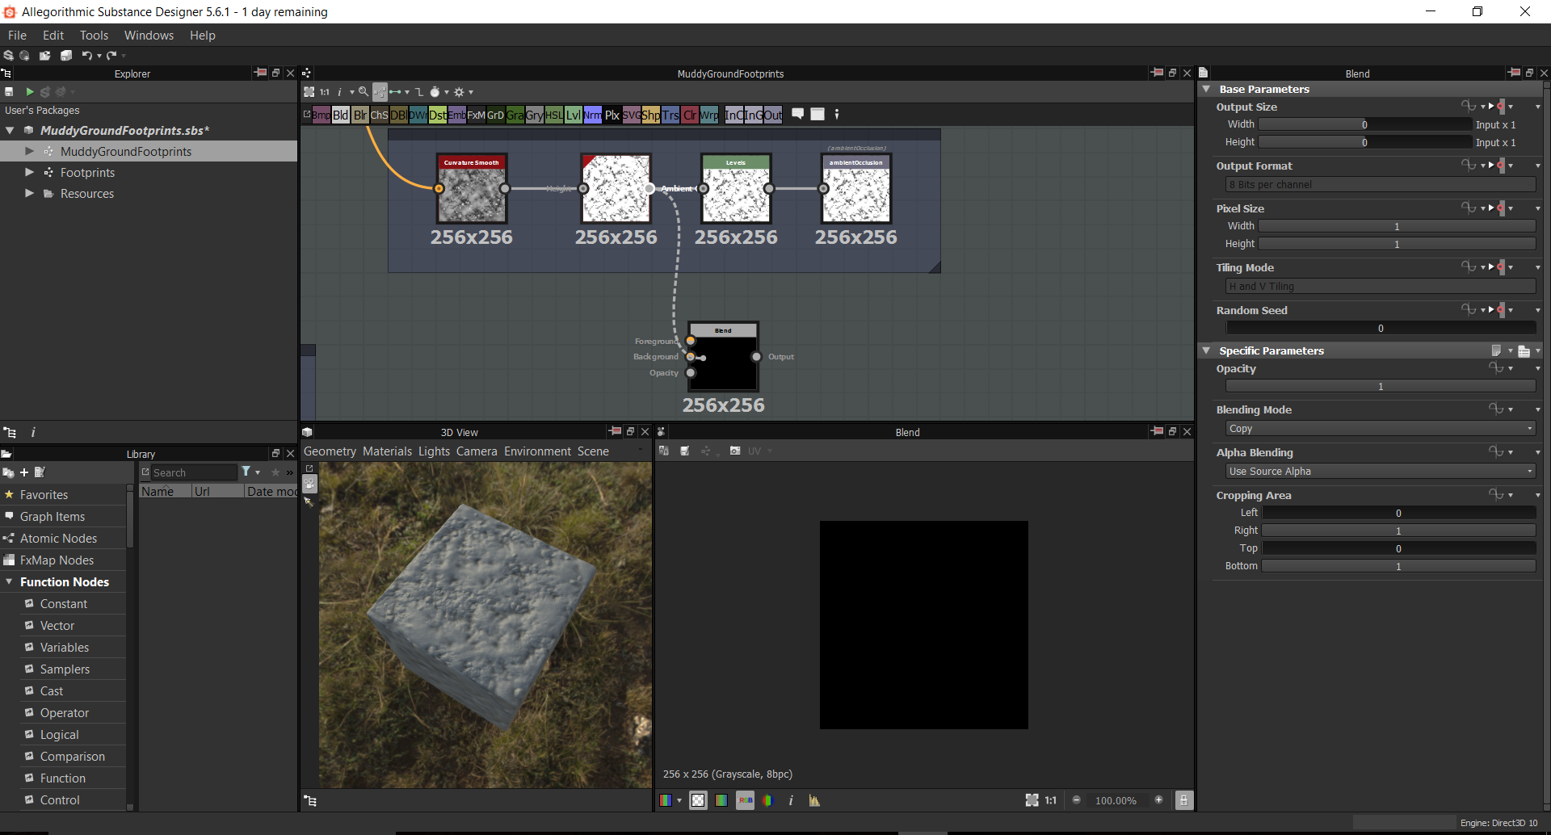Click the info icon in 2D view toolbar
Image resolution: width=1551 pixels, height=835 pixels.
pyautogui.click(x=791, y=800)
